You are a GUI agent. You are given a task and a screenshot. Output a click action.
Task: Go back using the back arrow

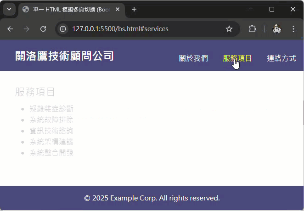(x=10, y=29)
